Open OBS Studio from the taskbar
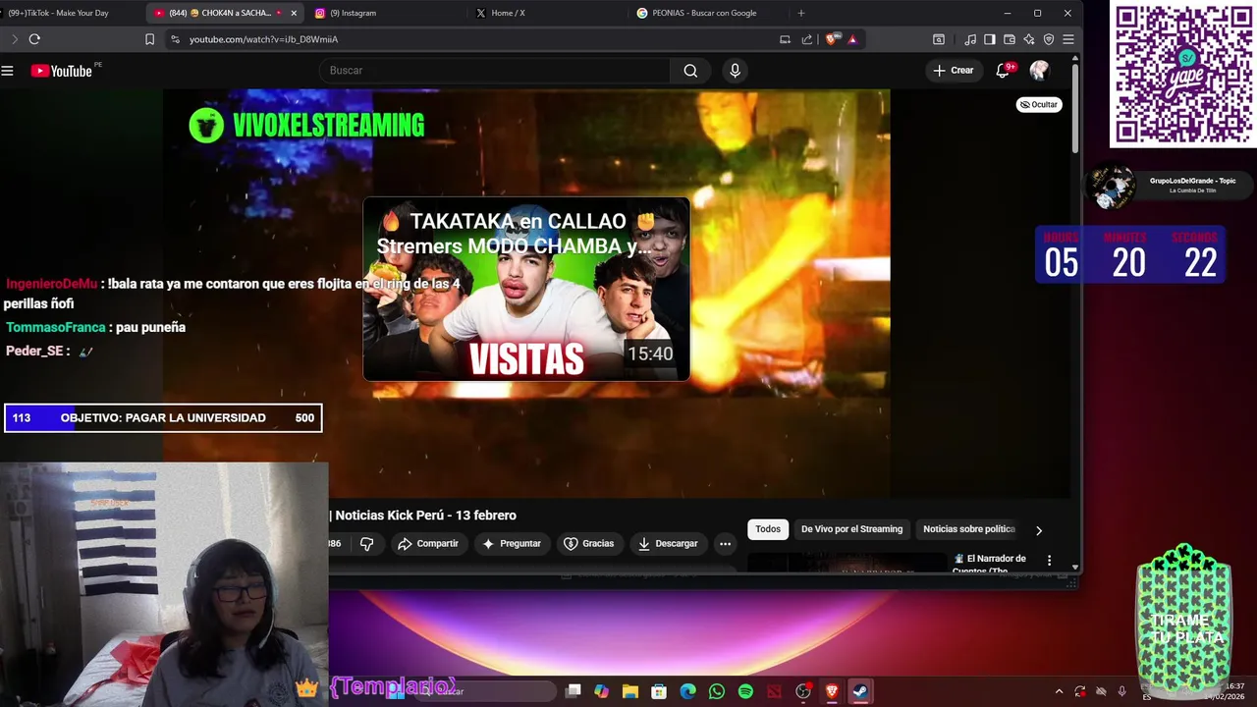 tap(803, 691)
